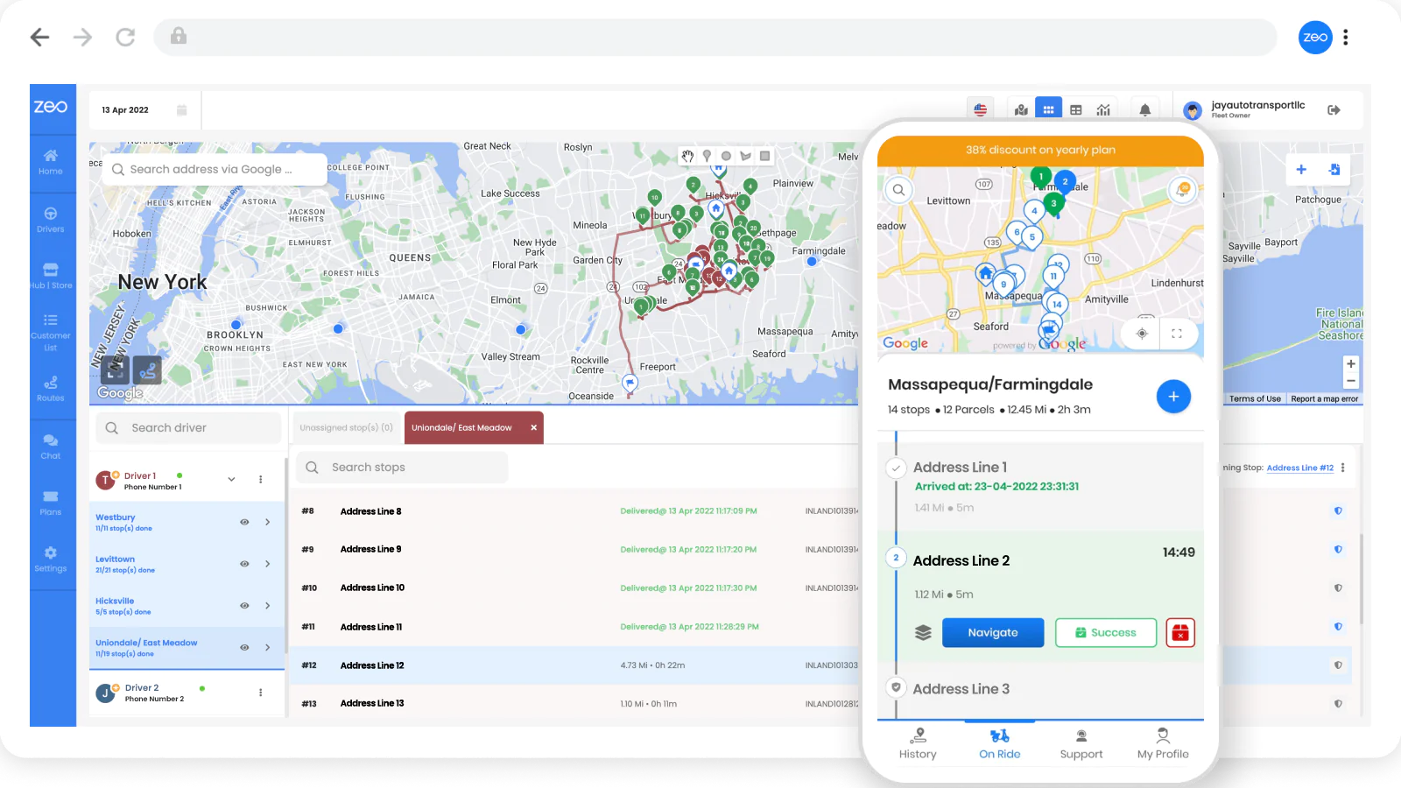
Task: Toggle the route display icon on the main map
Action: (x=147, y=371)
